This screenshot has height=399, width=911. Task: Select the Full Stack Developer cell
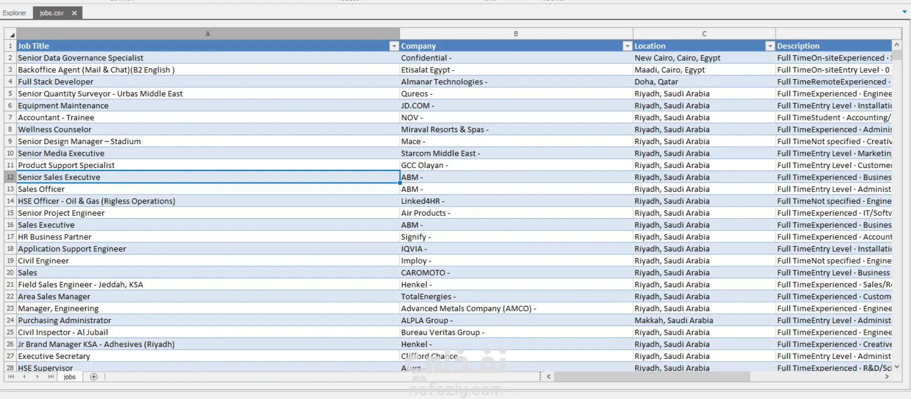(208, 82)
